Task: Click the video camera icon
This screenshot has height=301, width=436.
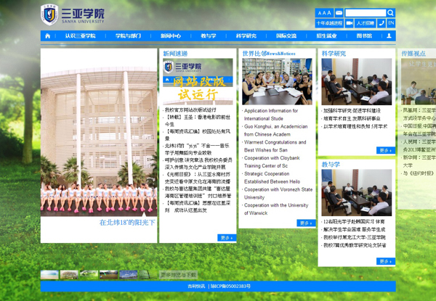Action: 350,23
